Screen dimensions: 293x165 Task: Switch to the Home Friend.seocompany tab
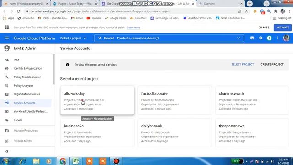pos(26,4)
